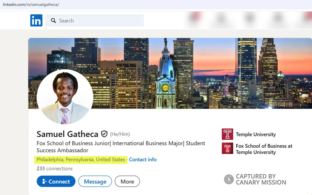Focus the LinkedIn Search field
312x195 pixels.
[97, 21]
